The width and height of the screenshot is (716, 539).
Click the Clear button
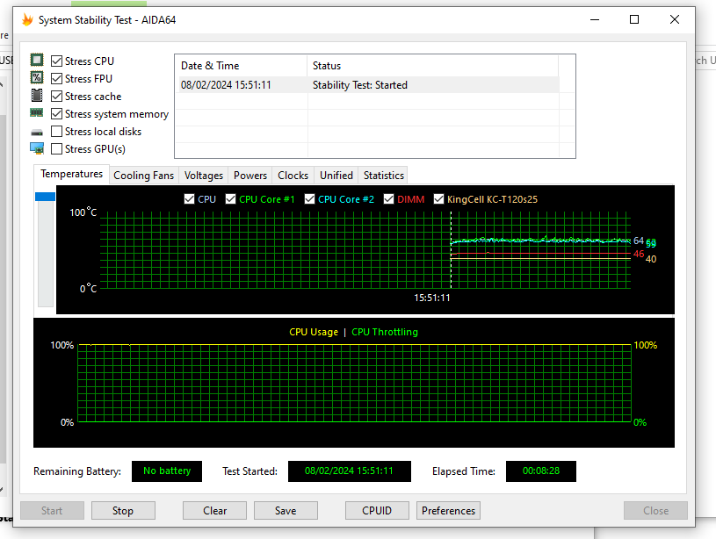tap(214, 511)
